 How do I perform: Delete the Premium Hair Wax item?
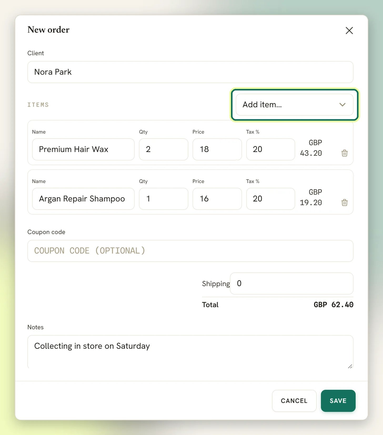[344, 153]
